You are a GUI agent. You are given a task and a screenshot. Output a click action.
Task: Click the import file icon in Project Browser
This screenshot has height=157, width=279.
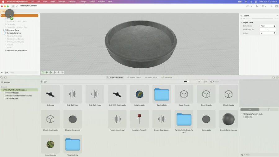pos(42,82)
